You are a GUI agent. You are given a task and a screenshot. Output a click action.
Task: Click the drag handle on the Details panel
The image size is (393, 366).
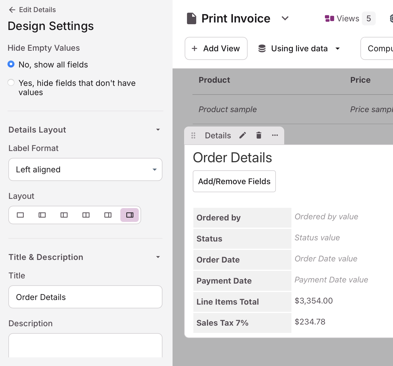pyautogui.click(x=193, y=135)
